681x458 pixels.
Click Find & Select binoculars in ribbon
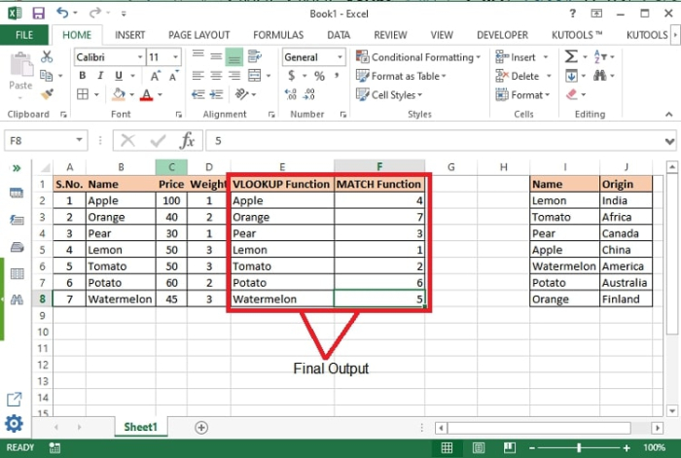pos(600,76)
